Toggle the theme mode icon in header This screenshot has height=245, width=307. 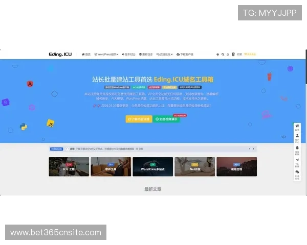coord(218,54)
